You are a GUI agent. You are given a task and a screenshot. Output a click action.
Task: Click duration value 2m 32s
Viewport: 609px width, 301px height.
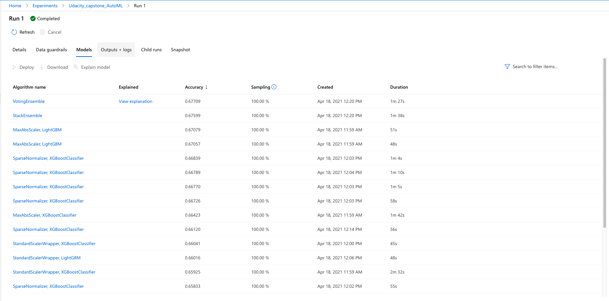(x=397, y=272)
